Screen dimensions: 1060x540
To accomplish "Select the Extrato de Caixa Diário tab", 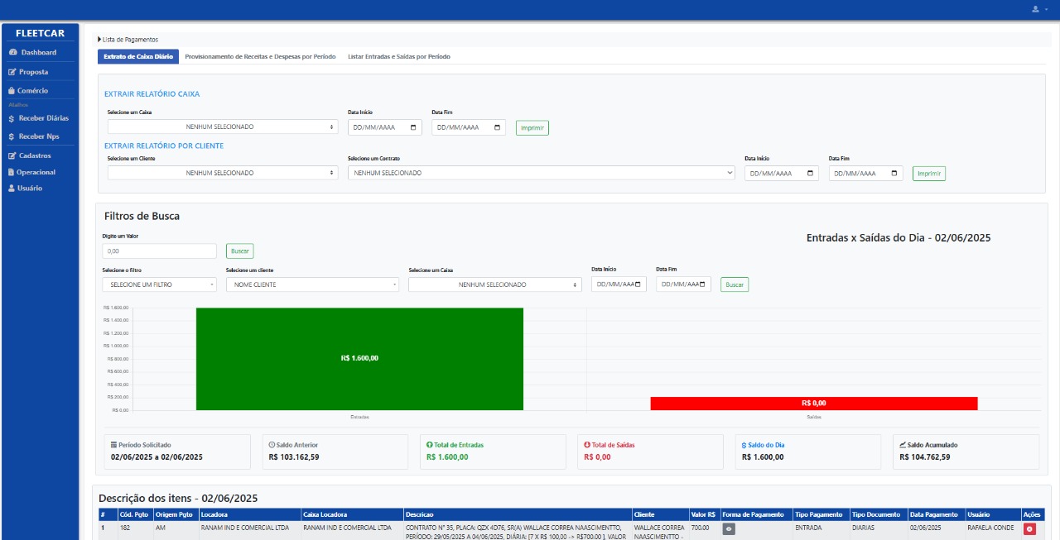I will tap(138, 56).
